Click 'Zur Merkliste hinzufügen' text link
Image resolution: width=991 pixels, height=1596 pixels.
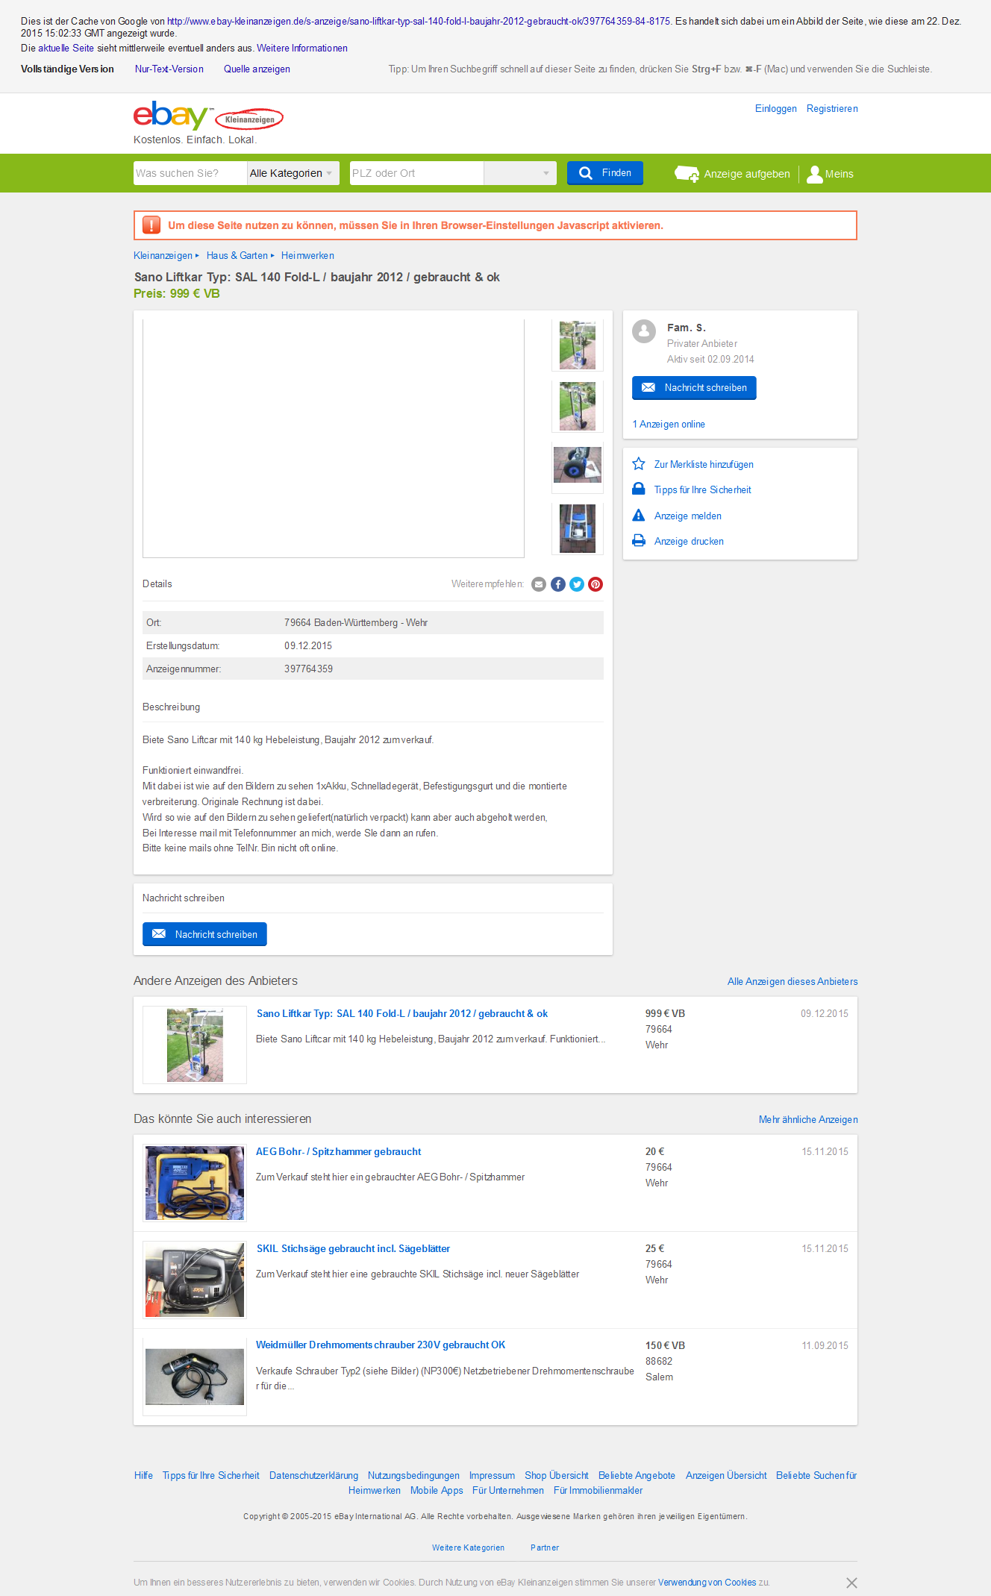click(704, 465)
